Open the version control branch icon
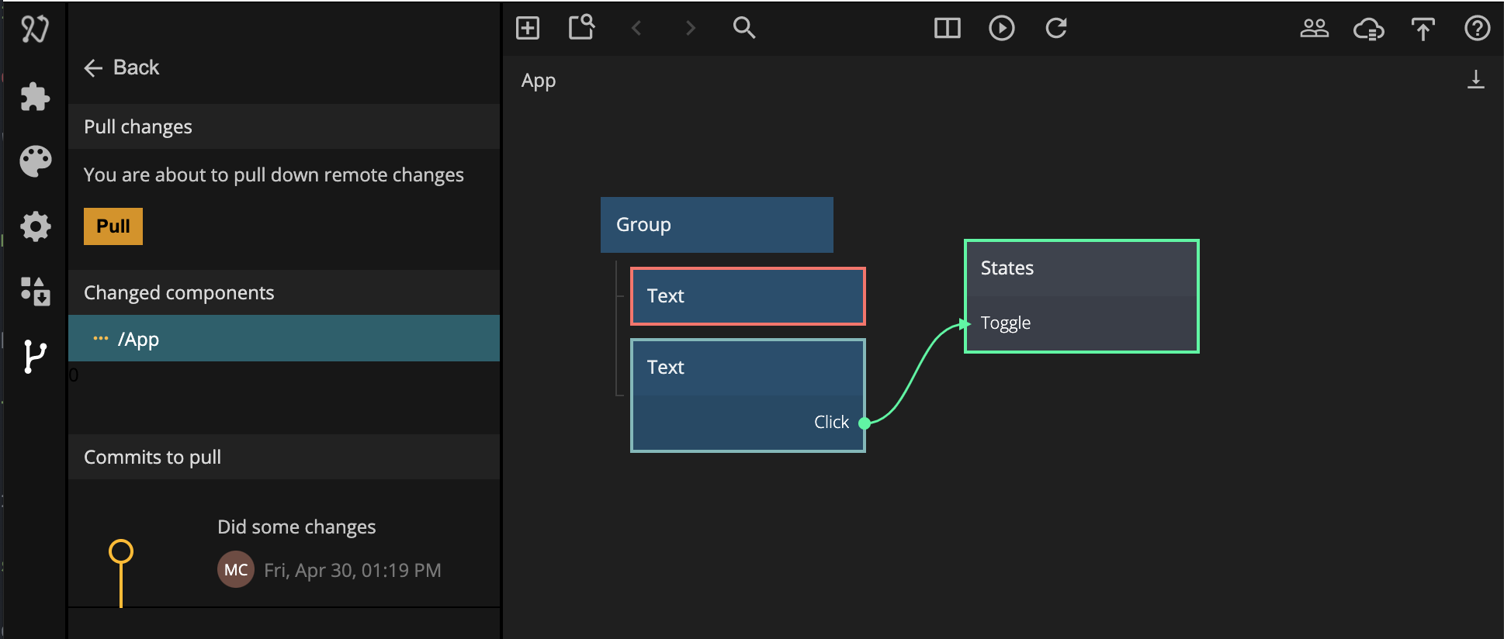This screenshot has height=639, width=1504. coord(34,357)
